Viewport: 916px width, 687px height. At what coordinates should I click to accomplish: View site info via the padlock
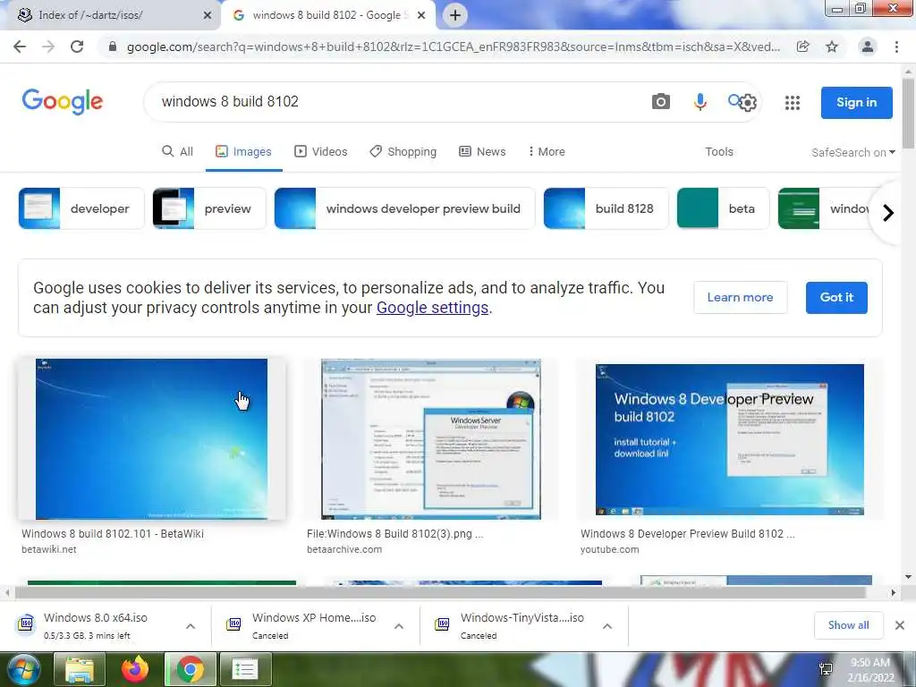pos(113,47)
